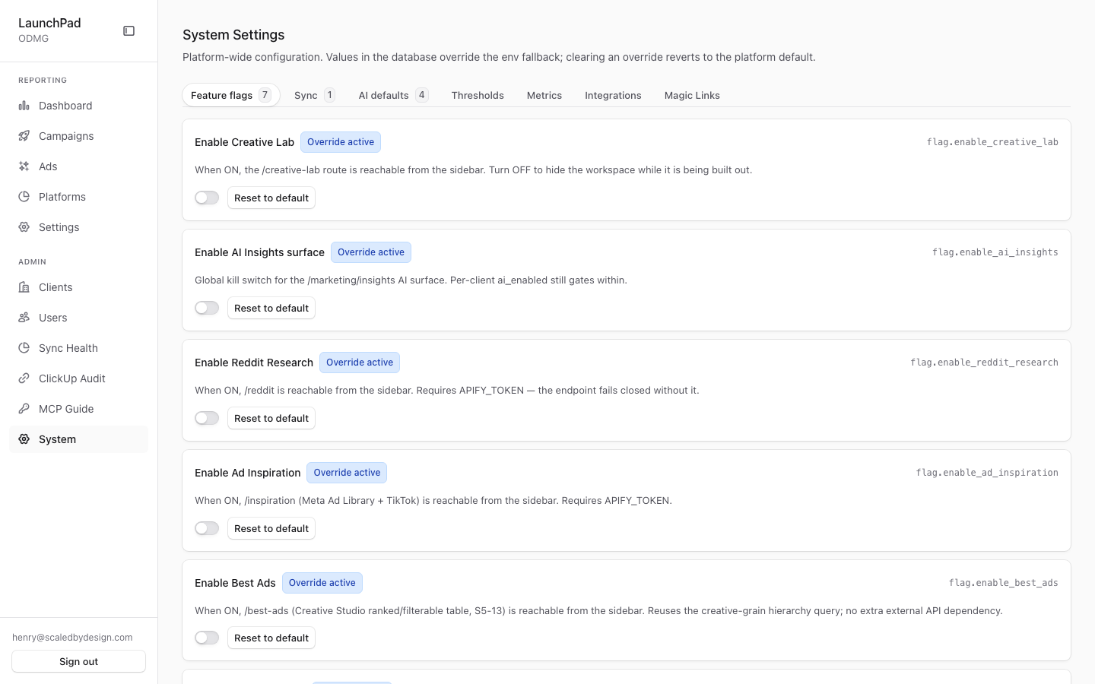This screenshot has width=1095, height=684.
Task: Open the AI defaults tab
Action: point(393,95)
